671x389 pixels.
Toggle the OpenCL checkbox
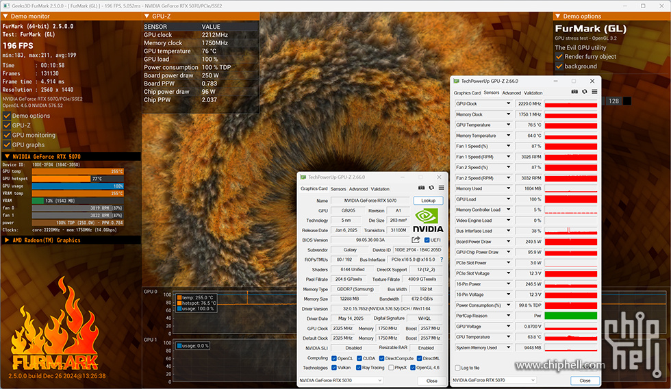(334, 358)
